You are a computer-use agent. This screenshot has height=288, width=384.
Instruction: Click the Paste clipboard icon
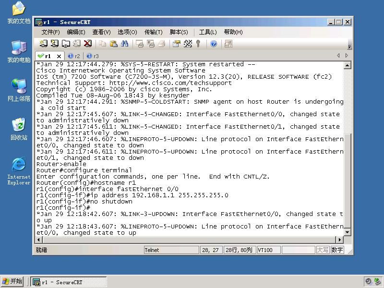click(x=113, y=44)
